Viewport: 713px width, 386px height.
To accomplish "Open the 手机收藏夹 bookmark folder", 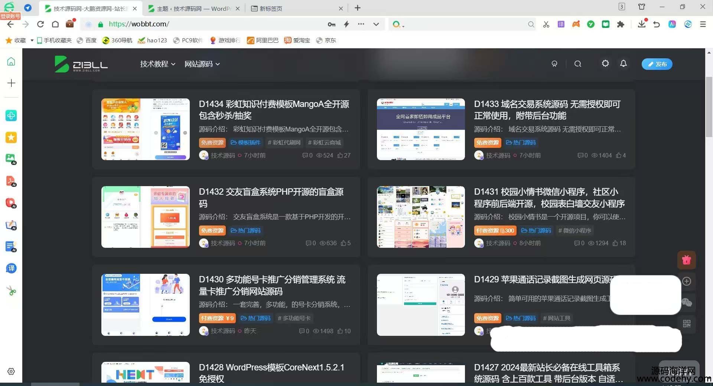I will (x=54, y=40).
